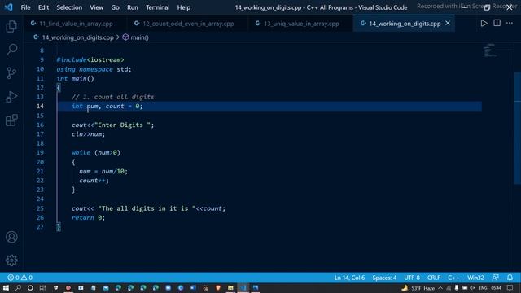The image size is (521, 293).
Task: Open Windows taskbar search
Action: point(18,288)
